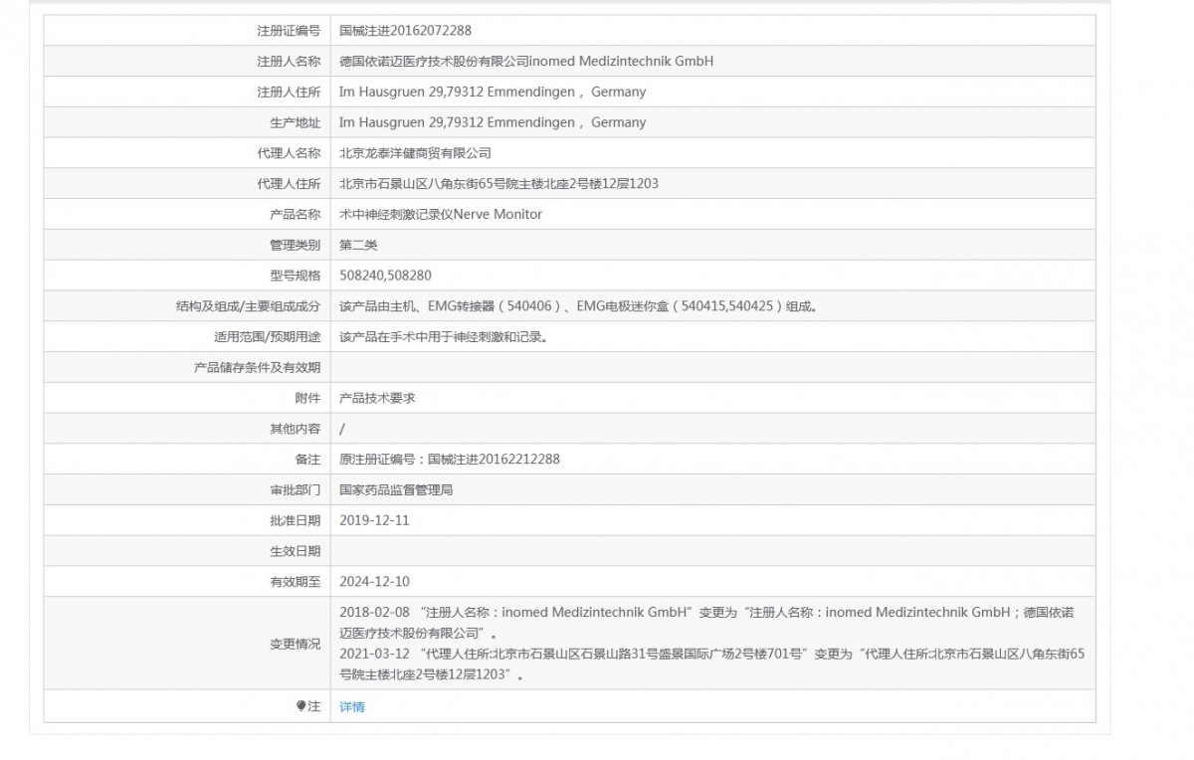Select agent name 北京龙泰洋健商贸有限公司

tap(415, 153)
